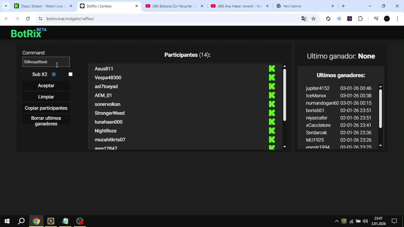Click winners list scroll up arrow
404x227 pixels.
coord(380,86)
